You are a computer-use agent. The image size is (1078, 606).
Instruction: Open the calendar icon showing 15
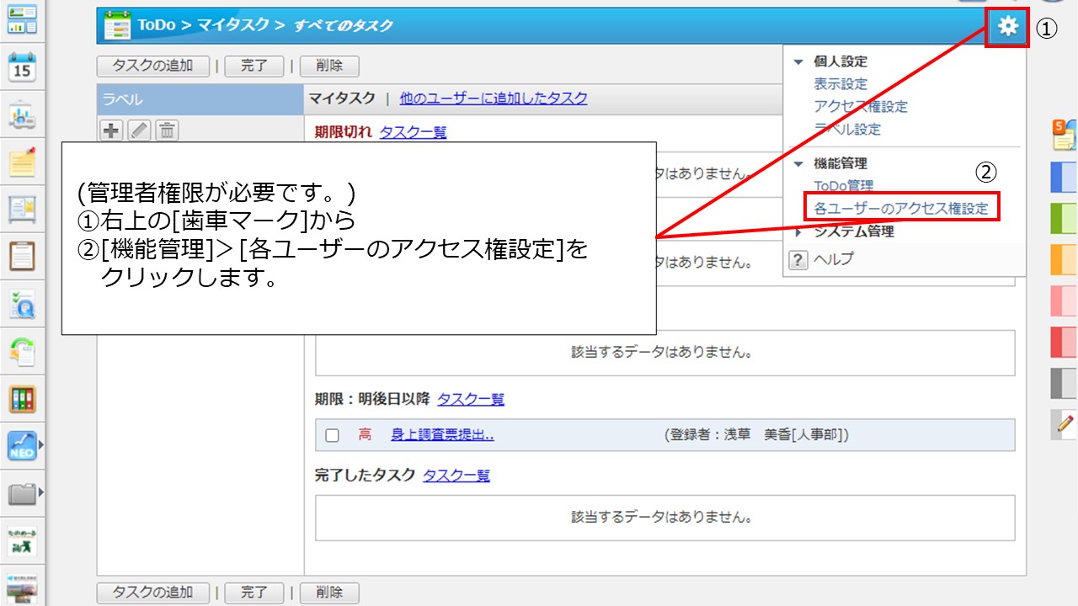22,69
